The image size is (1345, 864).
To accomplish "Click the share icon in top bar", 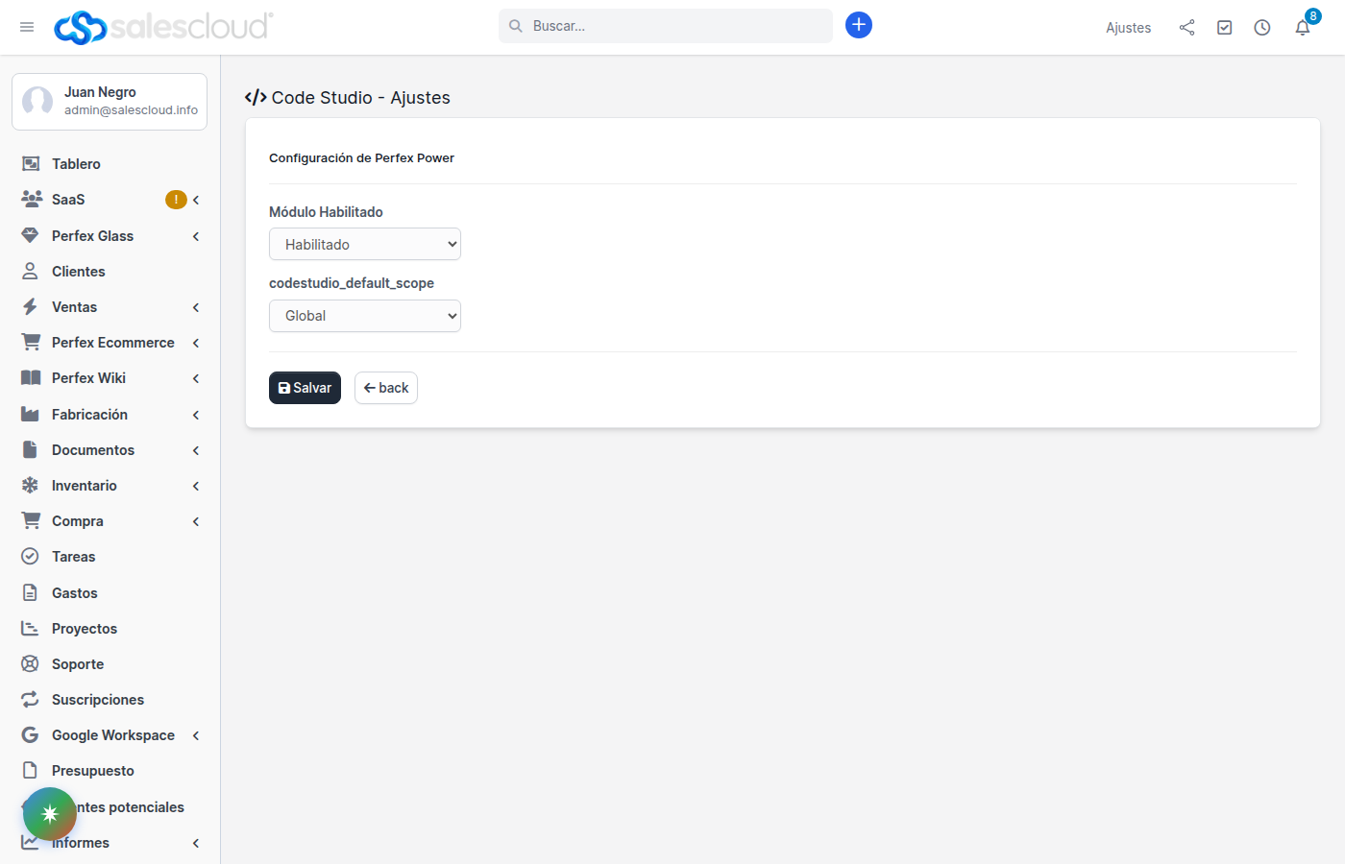I will tap(1186, 28).
